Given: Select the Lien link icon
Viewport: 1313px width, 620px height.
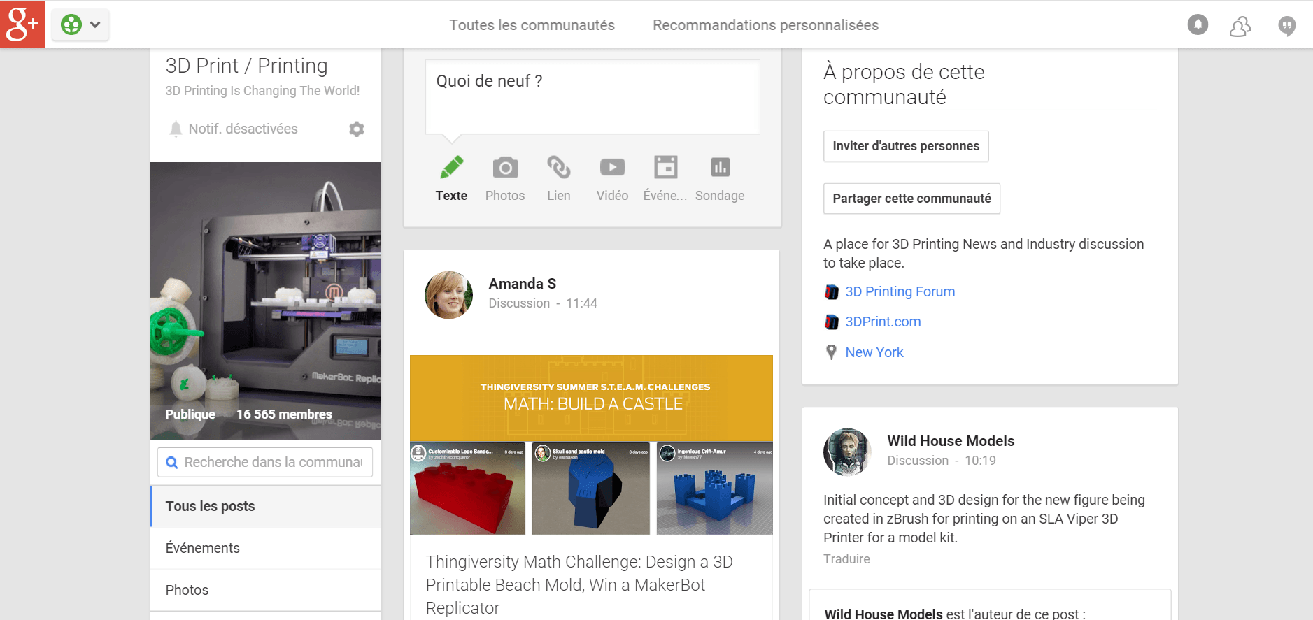Looking at the screenshot, I should pyautogui.click(x=558, y=167).
